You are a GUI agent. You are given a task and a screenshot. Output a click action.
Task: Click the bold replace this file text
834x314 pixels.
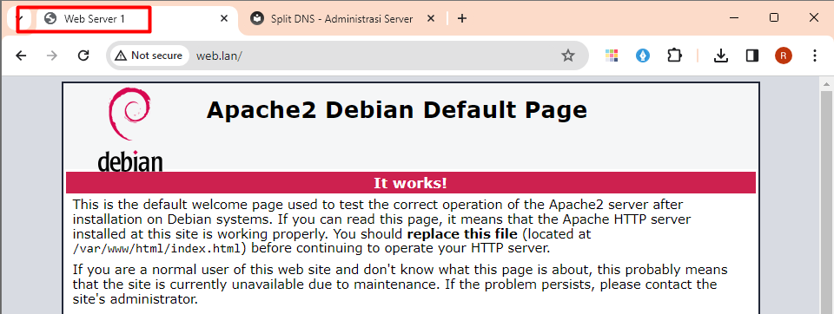point(462,234)
